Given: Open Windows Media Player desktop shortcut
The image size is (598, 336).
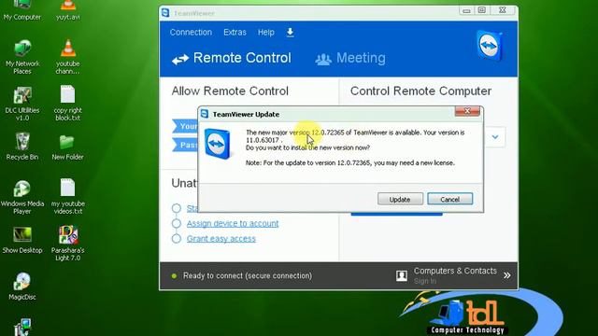Looking at the screenshot, I should pos(22,197).
